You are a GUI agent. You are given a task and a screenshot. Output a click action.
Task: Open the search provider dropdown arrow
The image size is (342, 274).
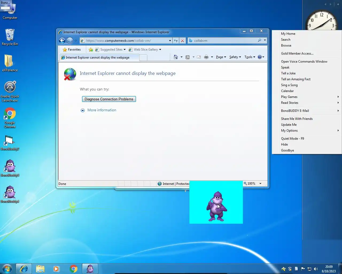point(265,40)
